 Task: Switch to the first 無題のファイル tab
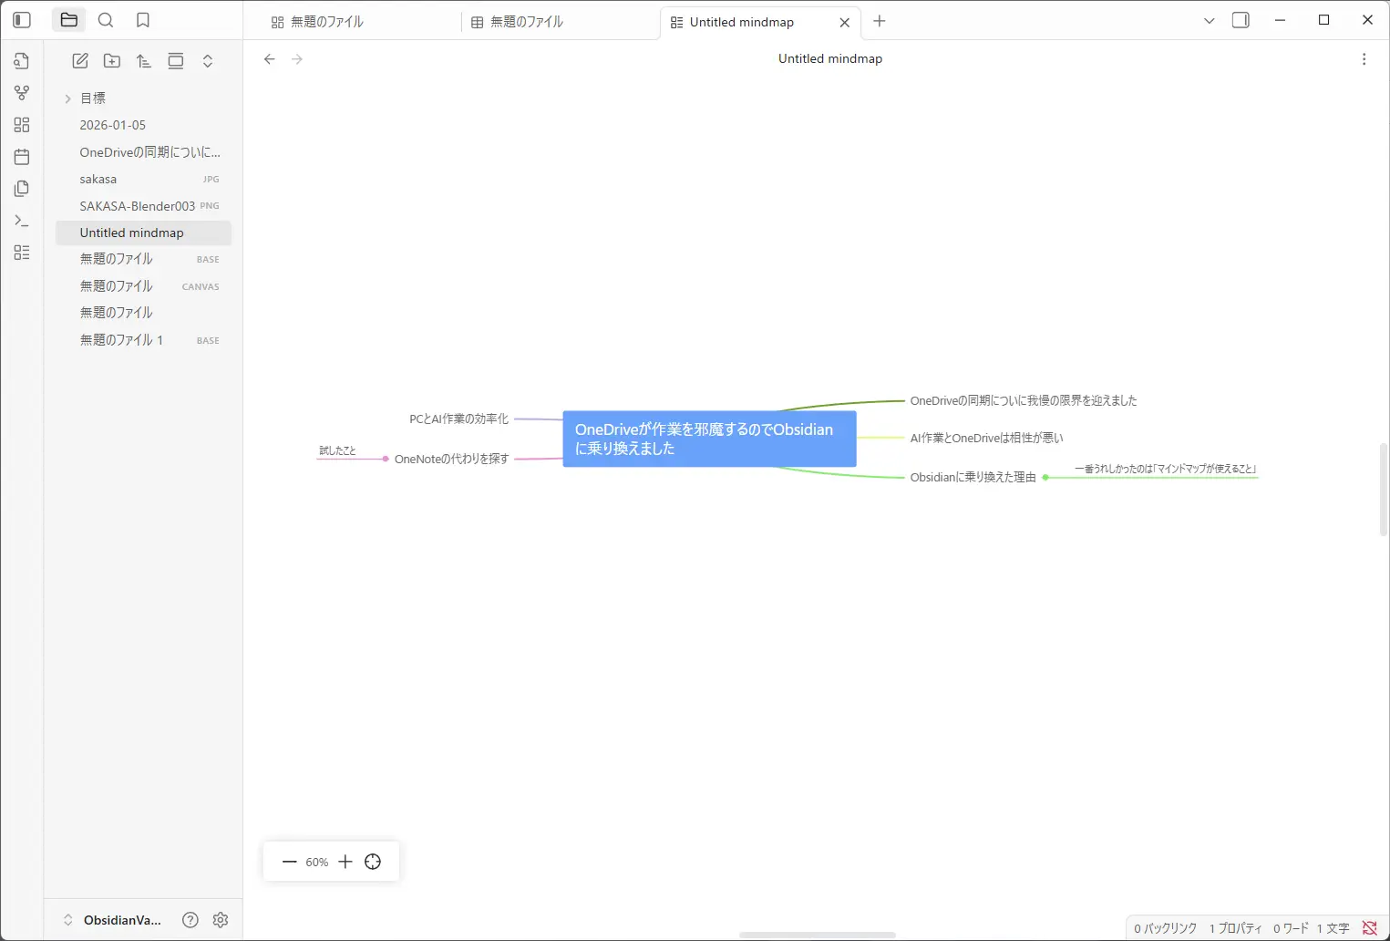(326, 22)
